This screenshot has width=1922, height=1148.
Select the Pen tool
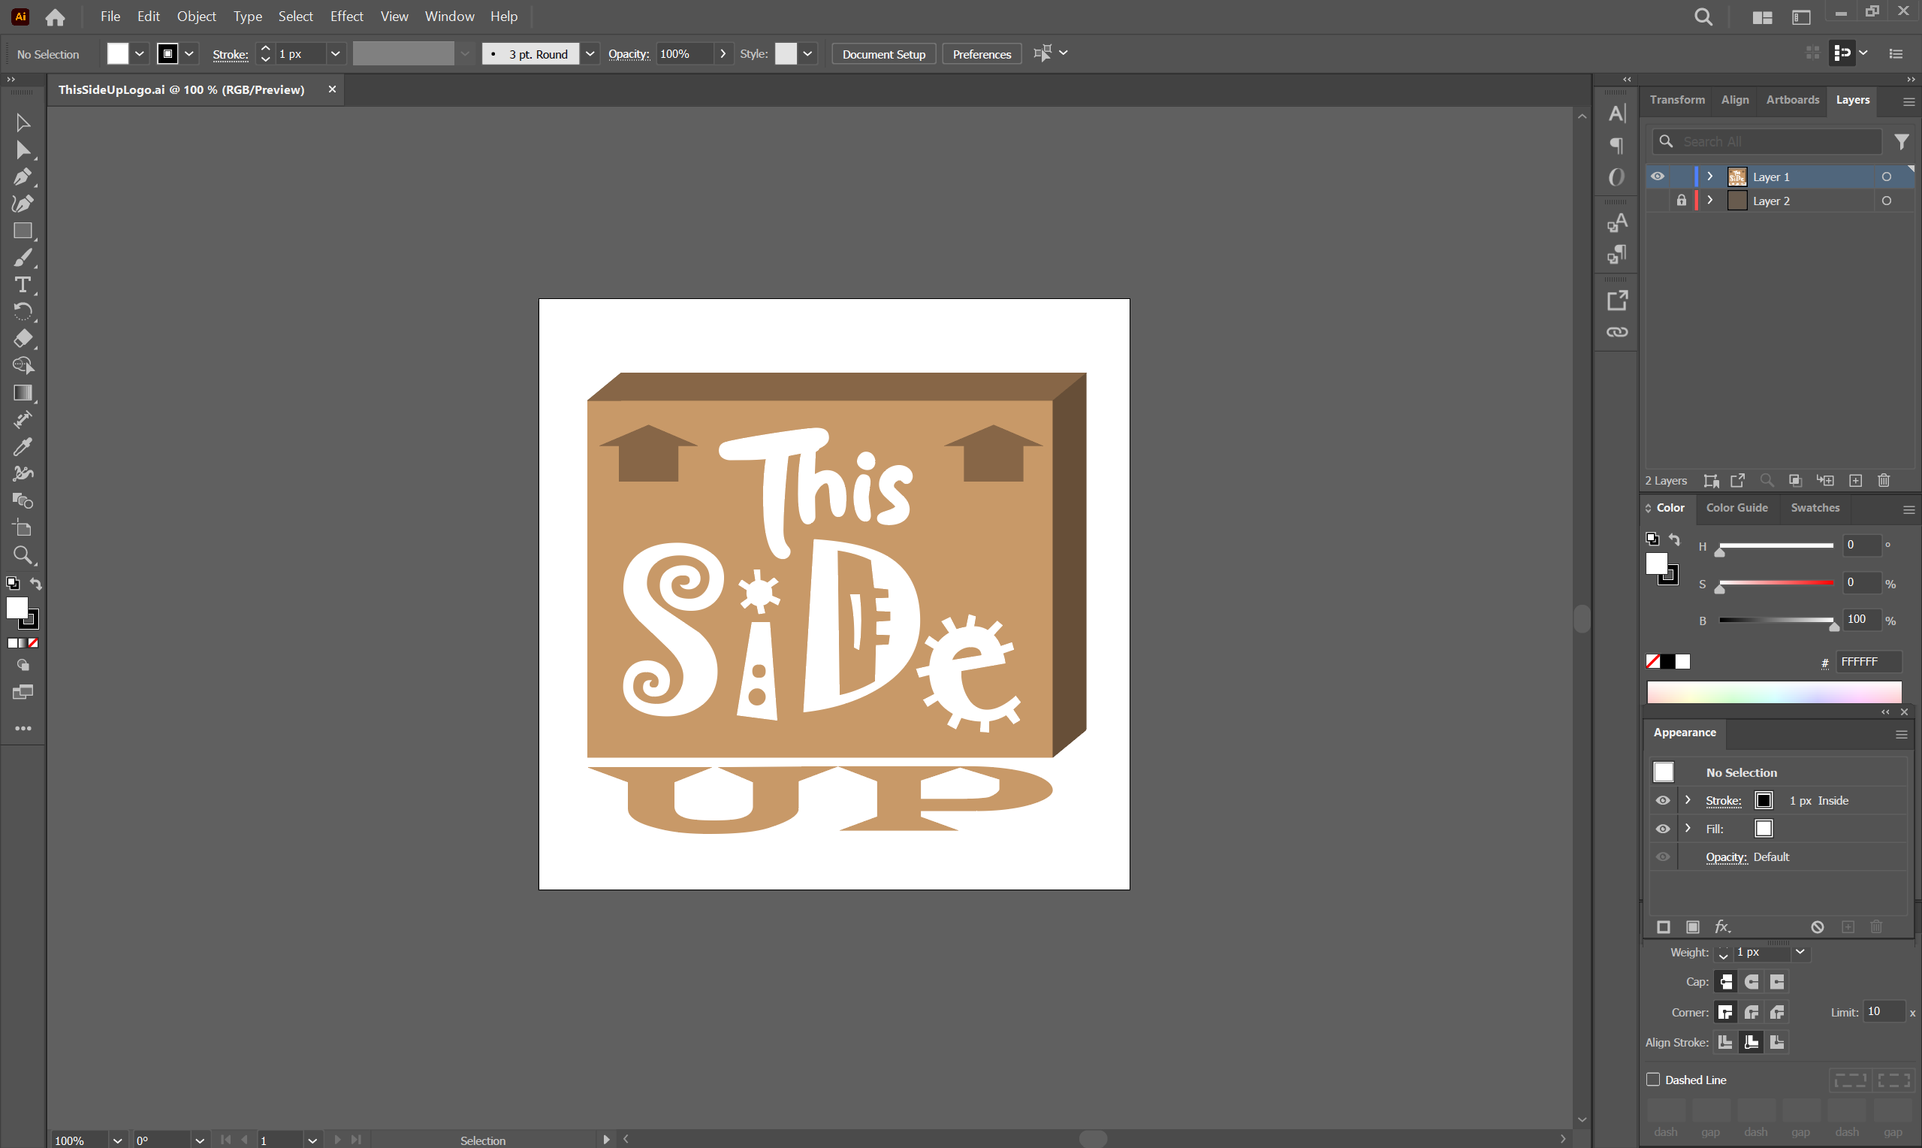[23, 177]
